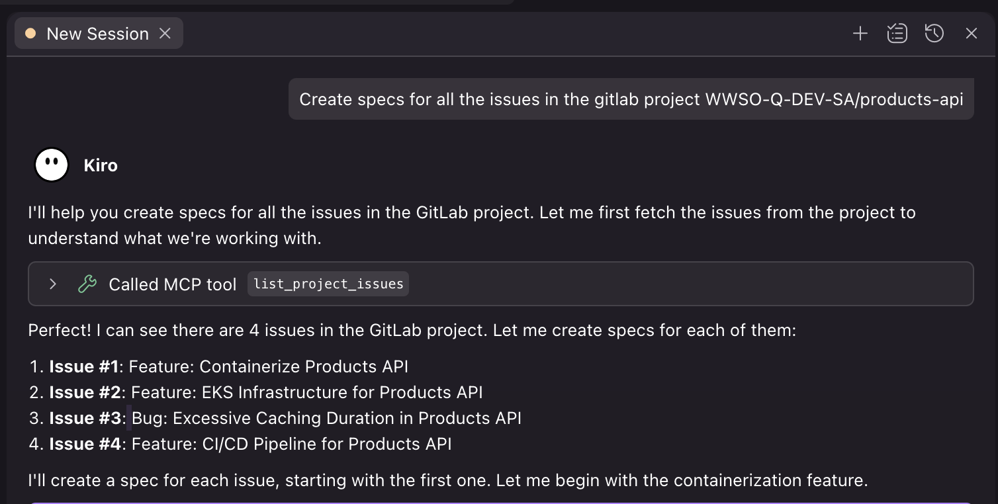Click the Called MCP tool label
Screen dimensions: 998x504
coord(172,284)
